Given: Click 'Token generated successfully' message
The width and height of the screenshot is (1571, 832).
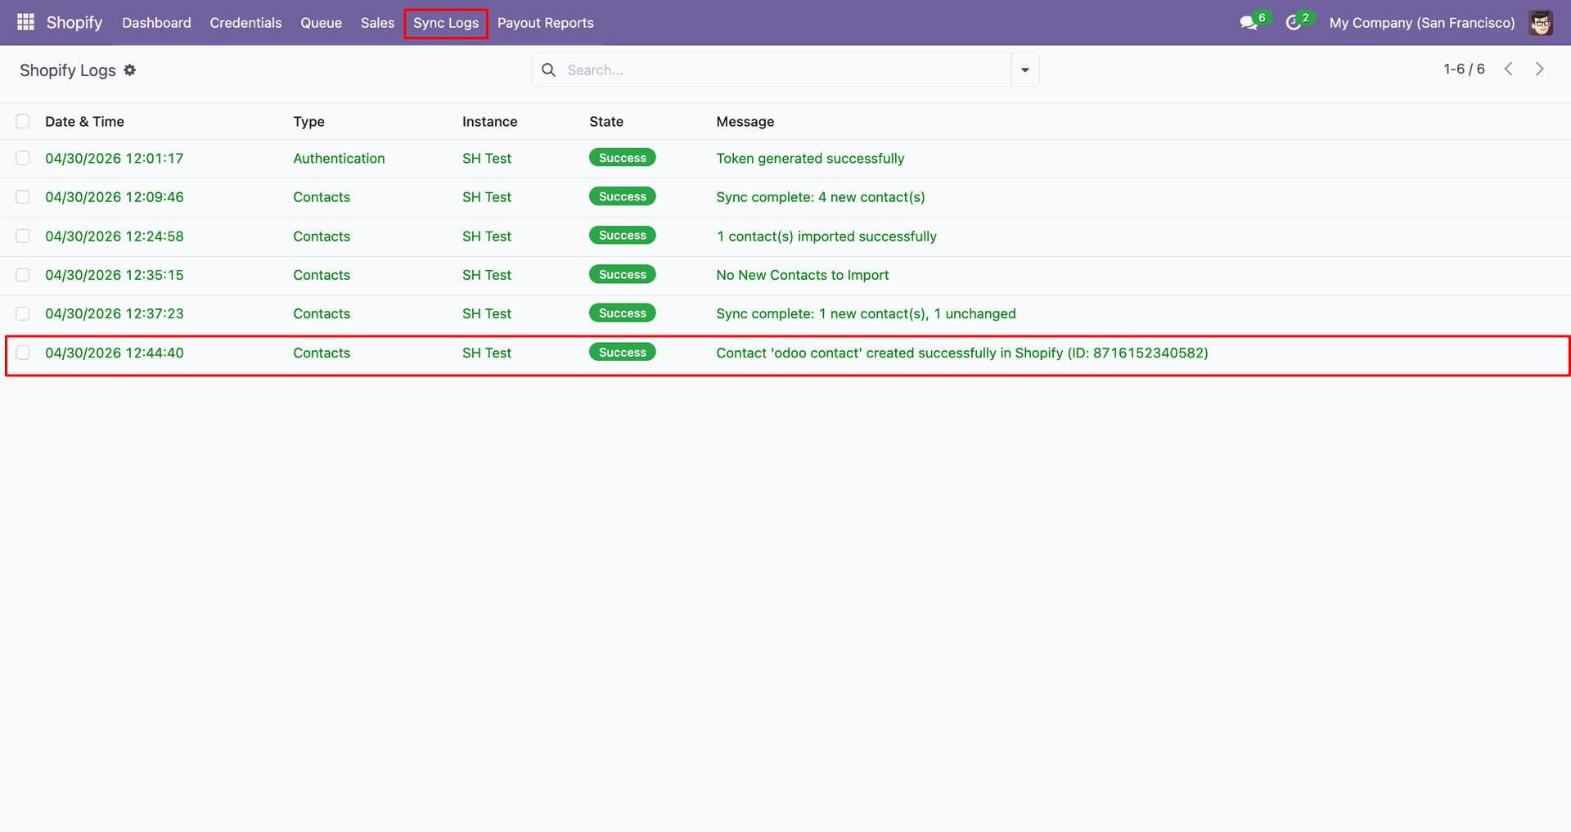Looking at the screenshot, I should pyautogui.click(x=810, y=158).
